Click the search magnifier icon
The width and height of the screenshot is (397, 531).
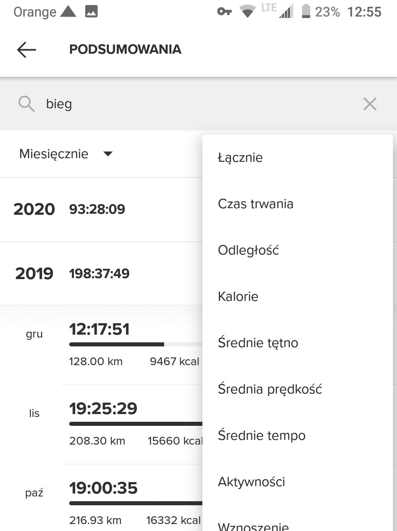pos(26,104)
